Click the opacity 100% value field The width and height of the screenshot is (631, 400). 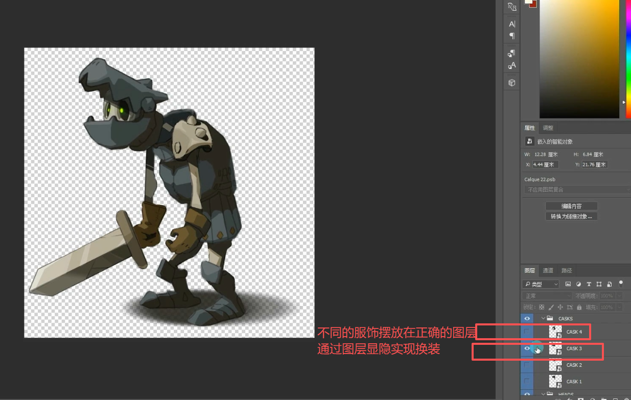pos(606,296)
